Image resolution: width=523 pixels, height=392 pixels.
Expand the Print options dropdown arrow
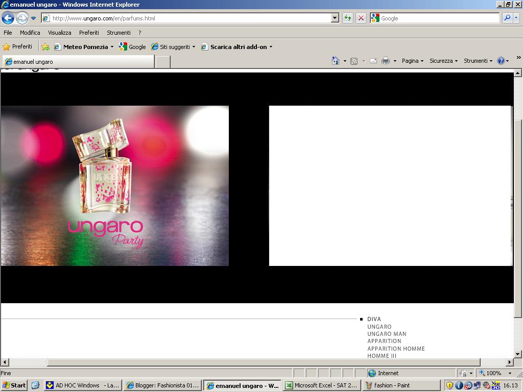pyautogui.click(x=395, y=61)
